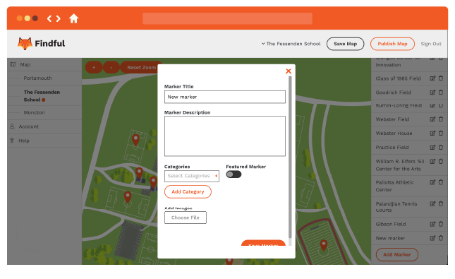The width and height of the screenshot is (455, 279).
Task: Click the dialog's vertical scrollbar
Action: pyautogui.click(x=290, y=157)
